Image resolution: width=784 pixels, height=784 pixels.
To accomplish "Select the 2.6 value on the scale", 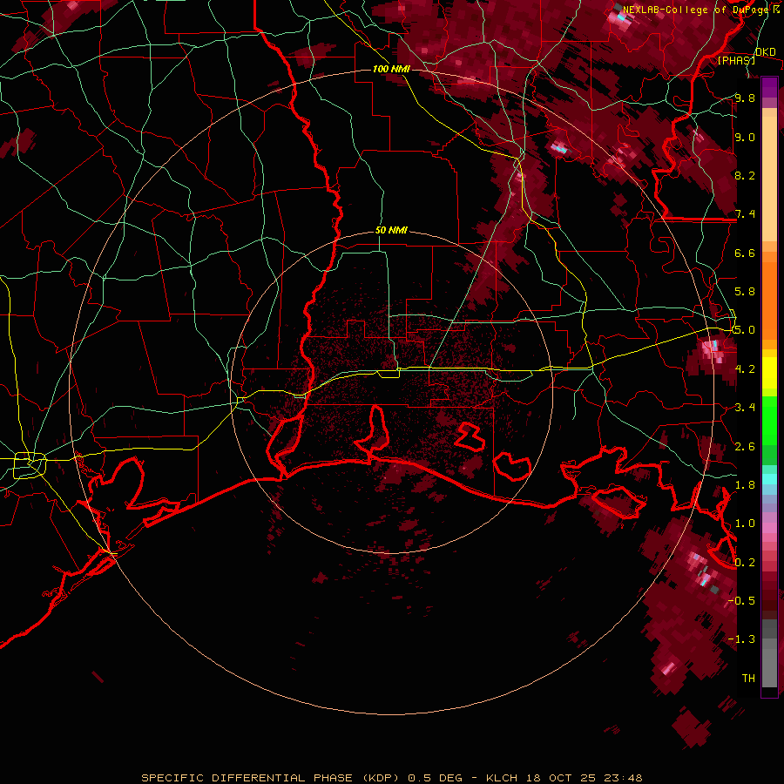I will tap(745, 447).
